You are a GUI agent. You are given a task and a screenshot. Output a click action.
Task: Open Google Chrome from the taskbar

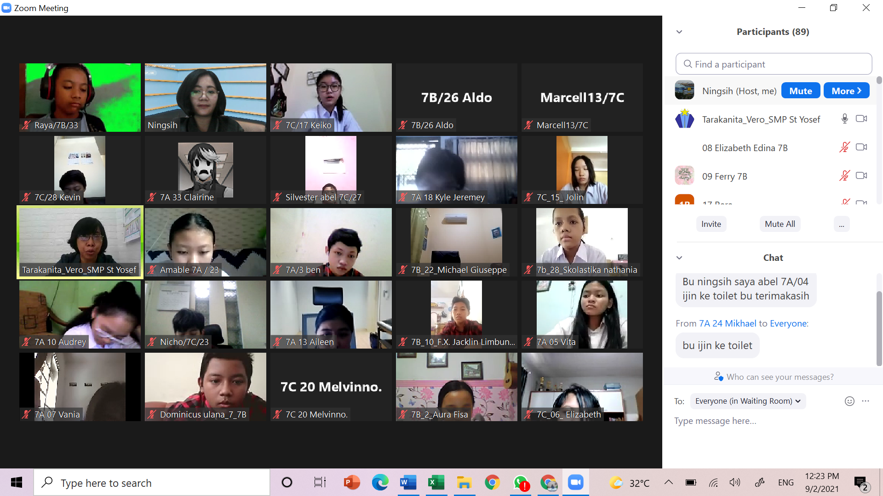(492, 482)
